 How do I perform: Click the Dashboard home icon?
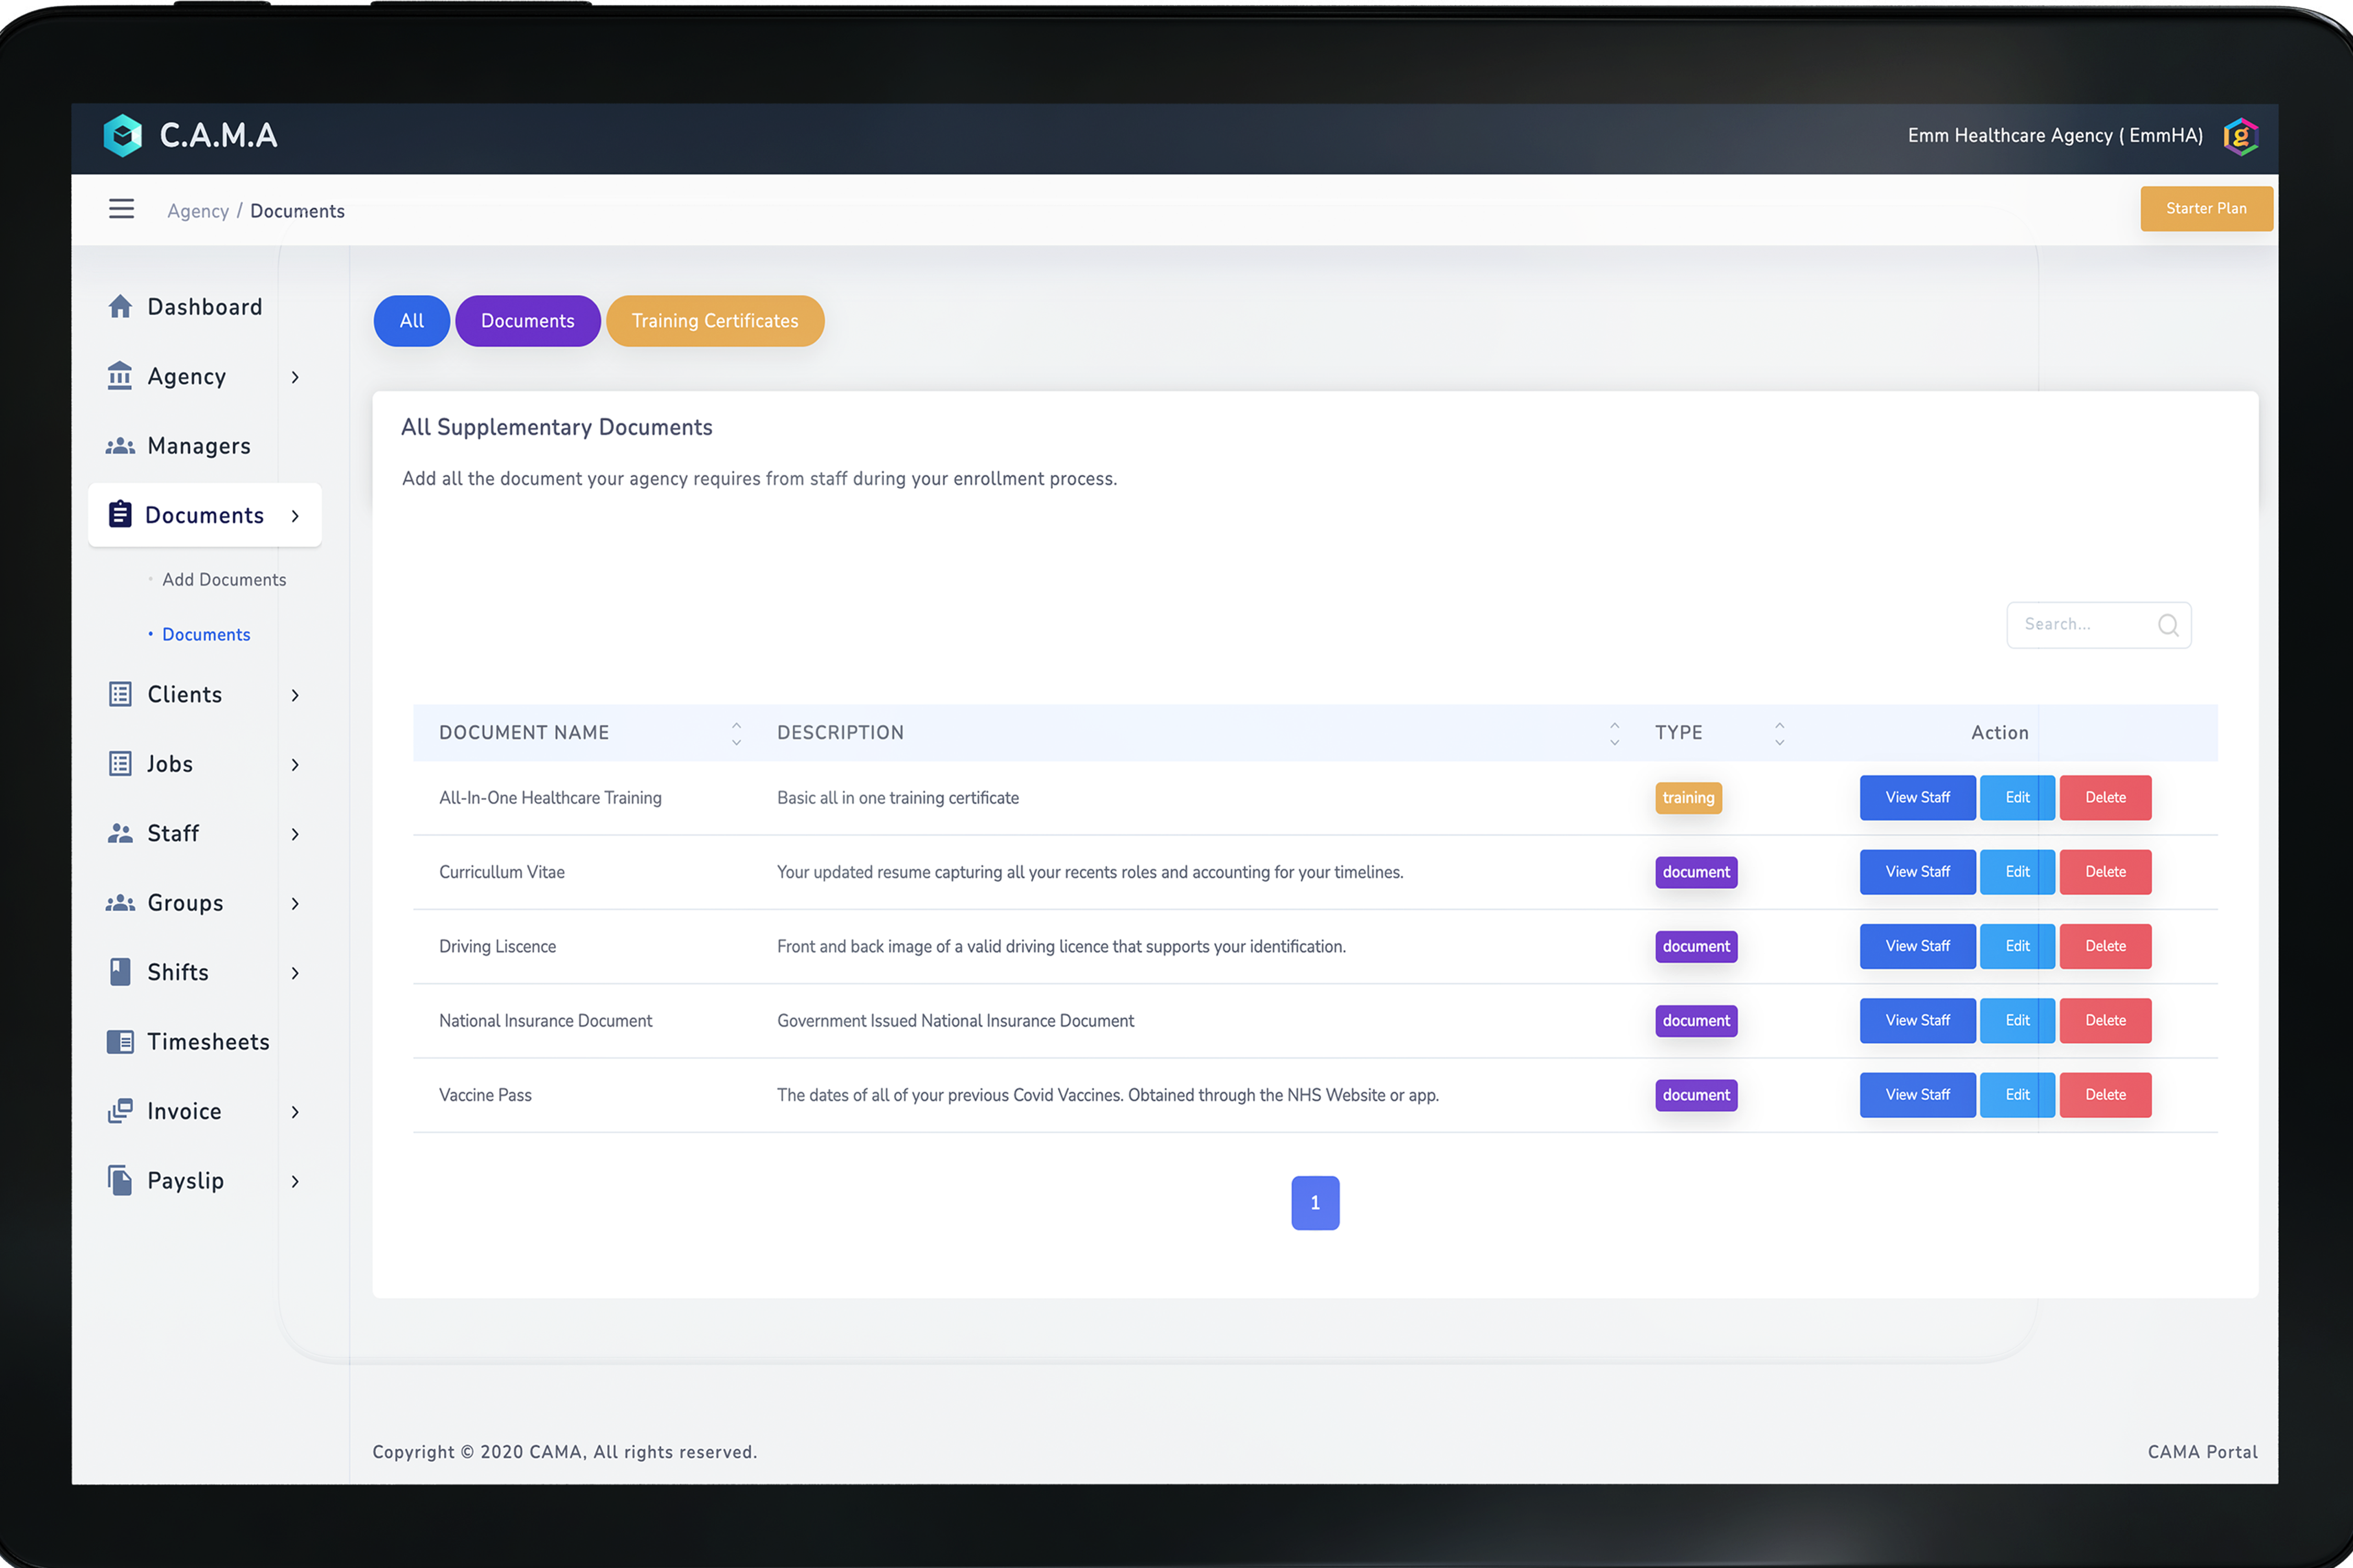coord(120,306)
